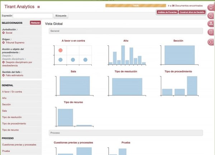Expand the Jurisdicción chevron
This screenshot has height=155, width=215.
(x=17, y=29)
